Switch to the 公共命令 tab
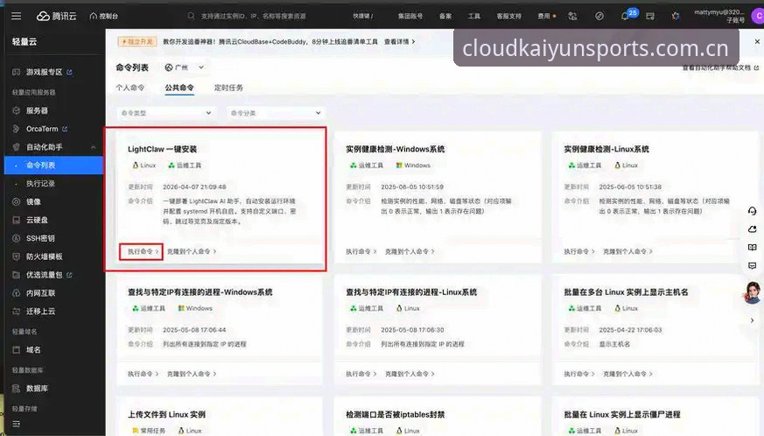 tap(179, 88)
